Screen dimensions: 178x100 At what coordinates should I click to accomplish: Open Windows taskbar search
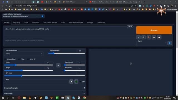tap(8, 98)
